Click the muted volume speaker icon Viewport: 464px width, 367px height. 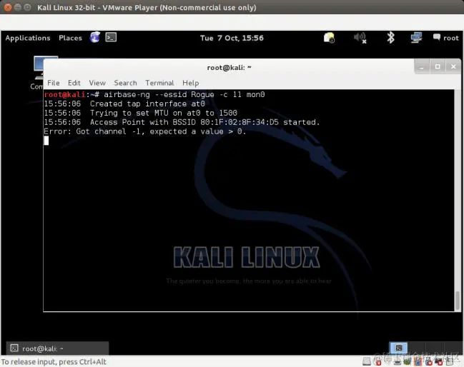pos(360,38)
